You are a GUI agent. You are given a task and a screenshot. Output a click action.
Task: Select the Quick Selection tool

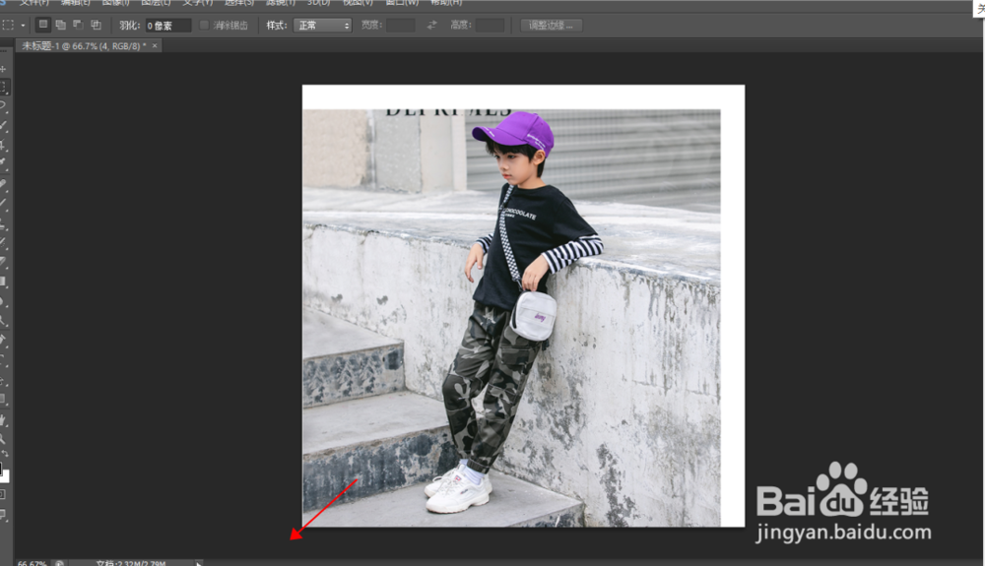click(x=3, y=125)
